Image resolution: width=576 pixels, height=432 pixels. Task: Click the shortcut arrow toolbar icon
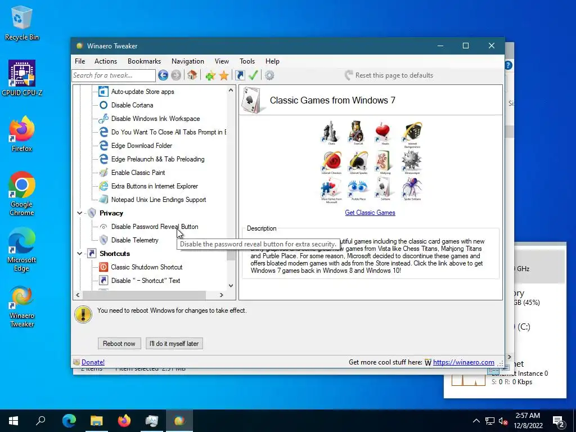[x=240, y=75]
